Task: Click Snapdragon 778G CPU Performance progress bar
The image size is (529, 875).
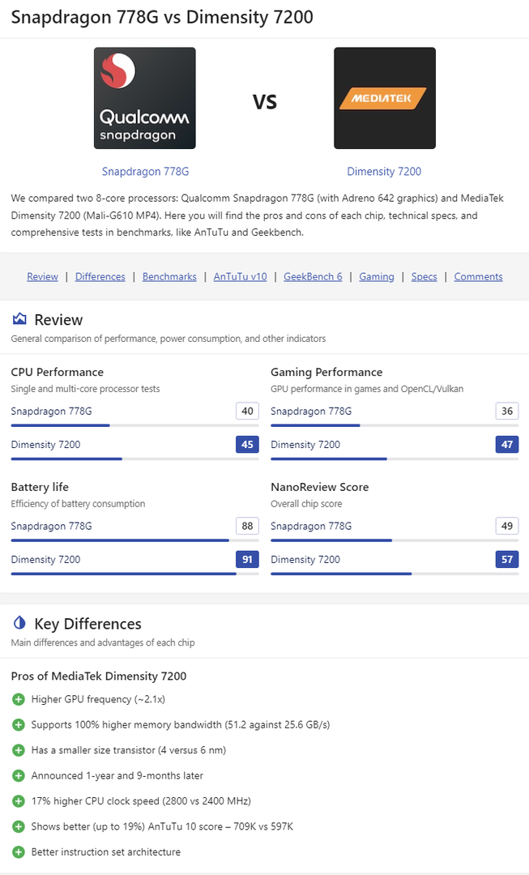Action: coord(135,426)
